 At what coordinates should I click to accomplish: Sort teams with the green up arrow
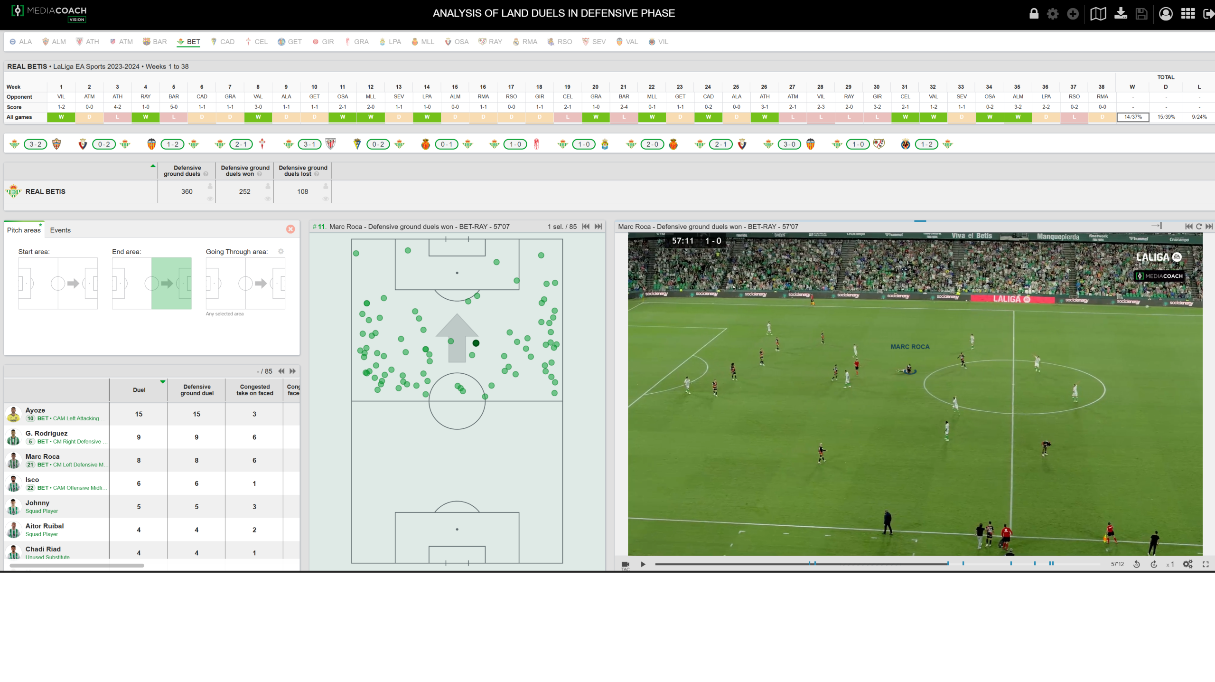click(153, 166)
